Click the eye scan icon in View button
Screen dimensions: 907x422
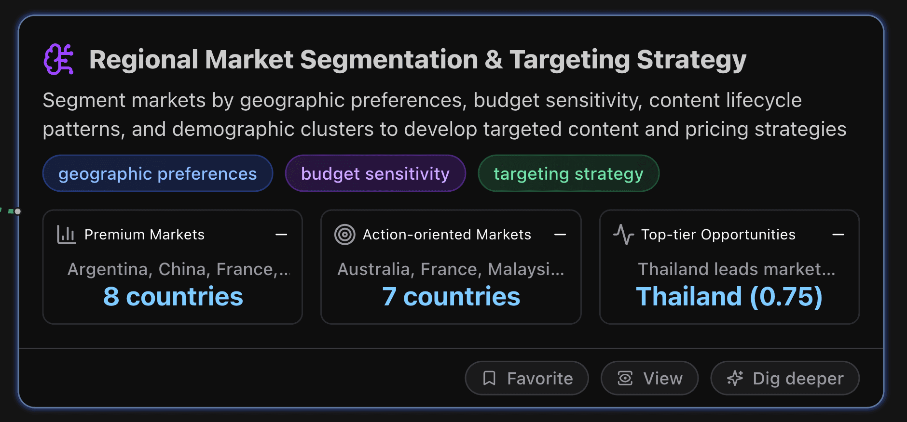point(625,378)
